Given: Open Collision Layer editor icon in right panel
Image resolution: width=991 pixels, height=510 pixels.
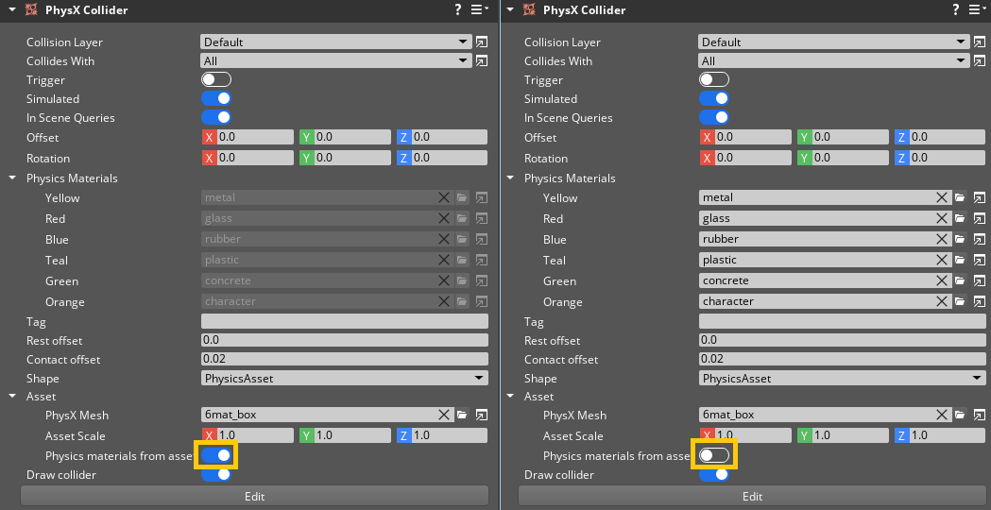Looking at the screenshot, I should pos(980,42).
